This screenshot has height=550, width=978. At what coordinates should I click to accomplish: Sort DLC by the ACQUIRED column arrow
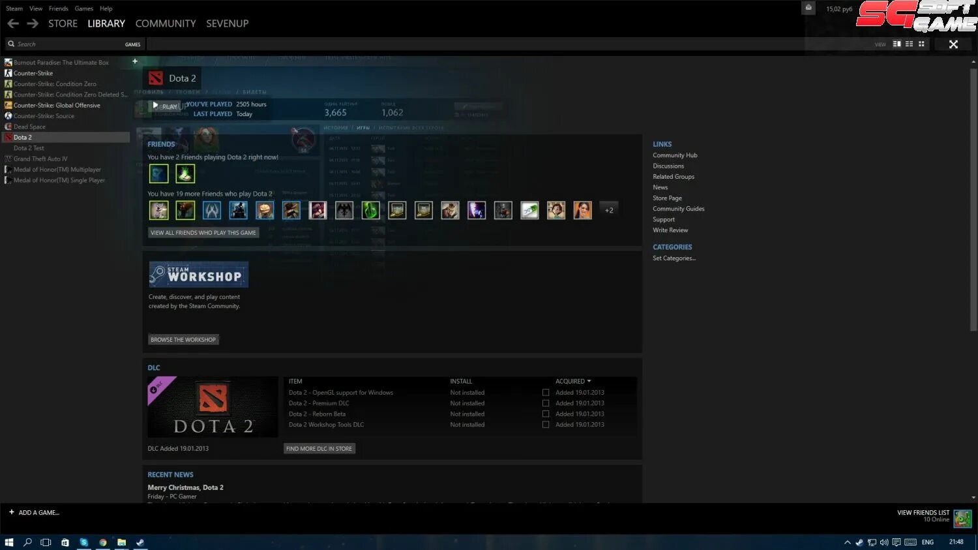pyautogui.click(x=589, y=381)
